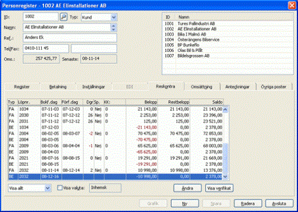Select the BE 1034 payment row
The image size is (298, 212).
coord(116,127)
